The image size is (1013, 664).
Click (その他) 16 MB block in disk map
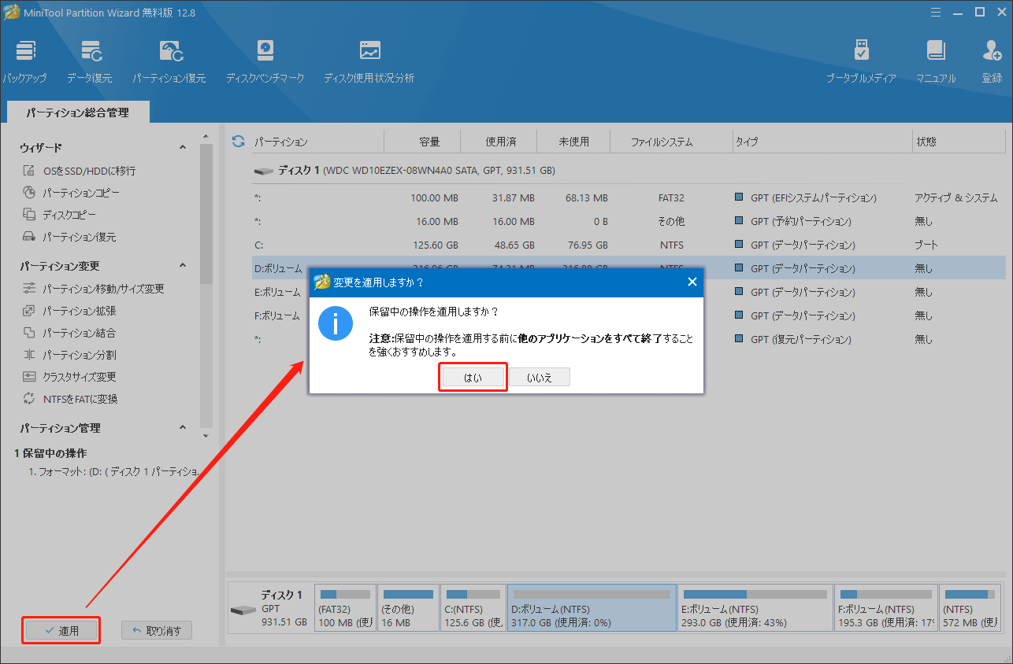pos(408,607)
